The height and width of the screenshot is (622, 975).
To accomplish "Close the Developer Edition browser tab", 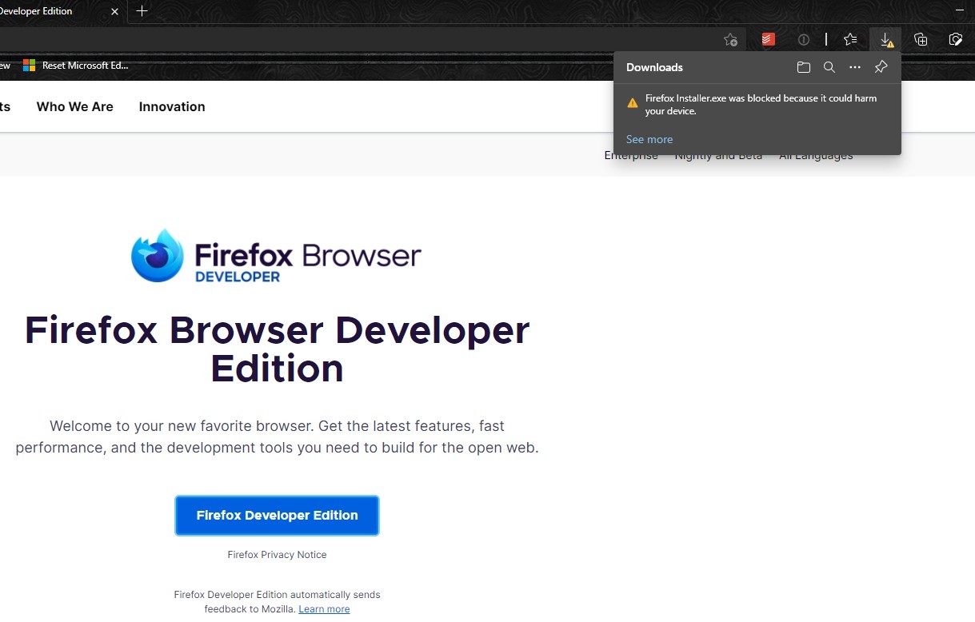I will tap(114, 11).
